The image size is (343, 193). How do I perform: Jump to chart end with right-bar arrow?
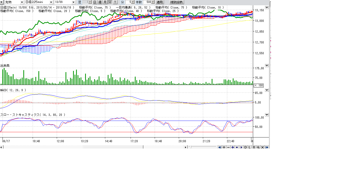click(267, 147)
